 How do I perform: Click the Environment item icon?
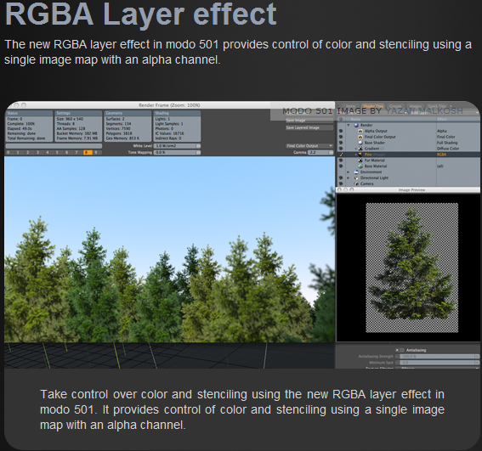(x=356, y=172)
